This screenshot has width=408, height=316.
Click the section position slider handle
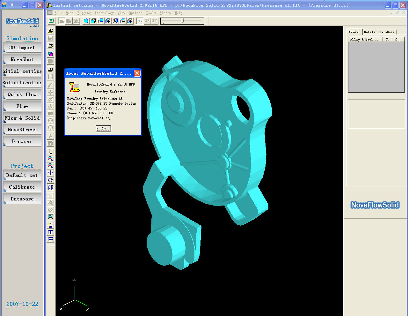pyautogui.click(x=183, y=21)
